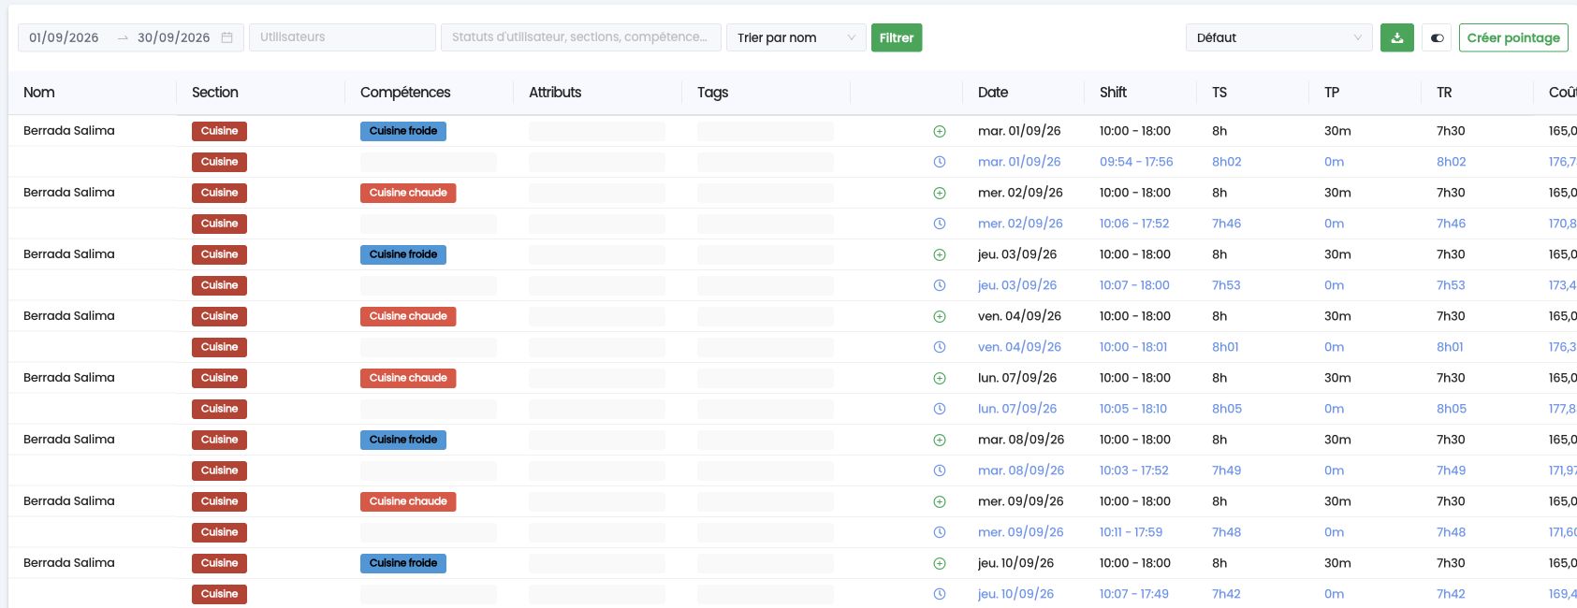Click the Créer pointage button
This screenshot has width=1577, height=608.
coord(1513,37)
